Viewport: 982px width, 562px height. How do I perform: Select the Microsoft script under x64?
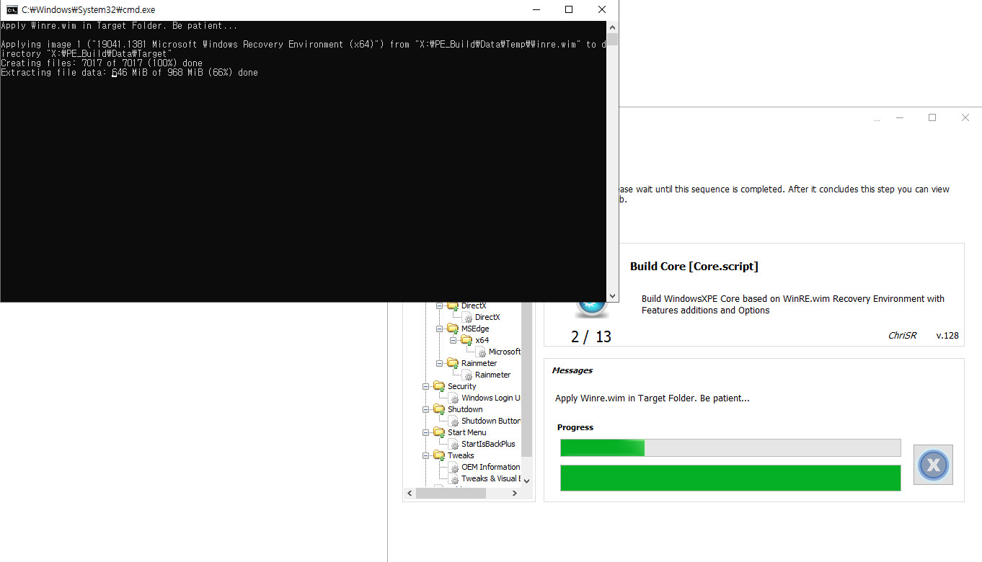(505, 352)
